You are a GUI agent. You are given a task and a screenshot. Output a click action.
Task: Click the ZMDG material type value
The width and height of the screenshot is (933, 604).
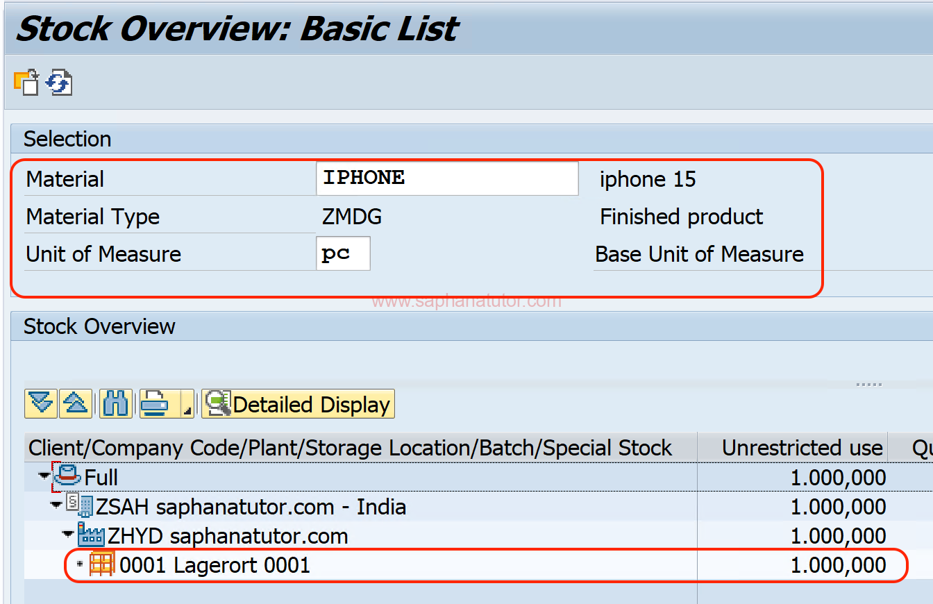click(352, 217)
